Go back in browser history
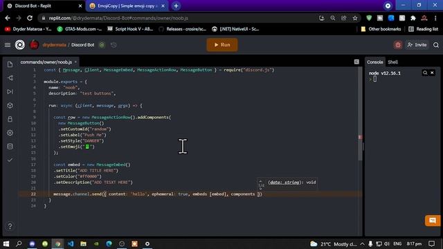Image resolution: width=443 pixels, height=249 pixels. [x=8, y=18]
